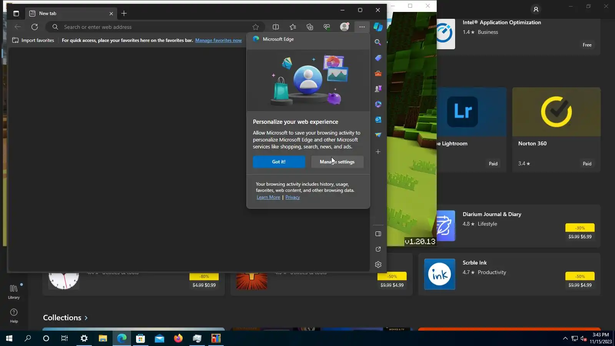Open the Edge profile avatar

[344, 27]
